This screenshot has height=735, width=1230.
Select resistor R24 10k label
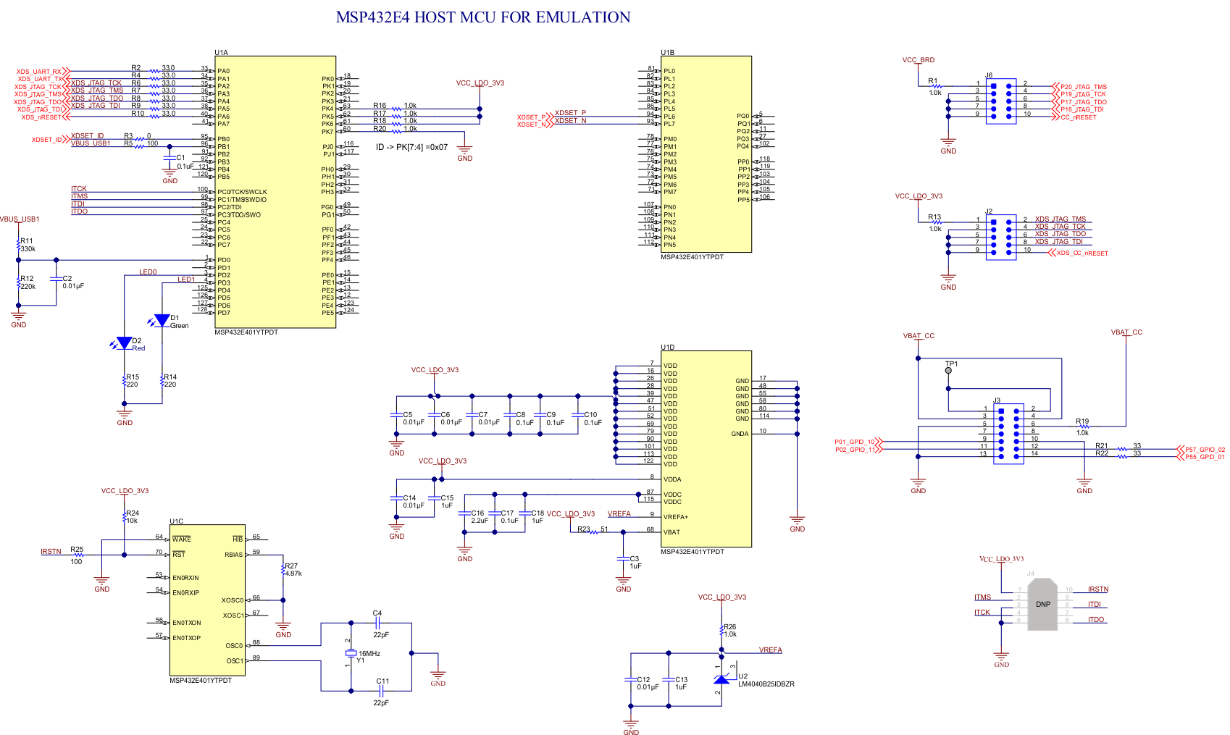tap(132, 516)
